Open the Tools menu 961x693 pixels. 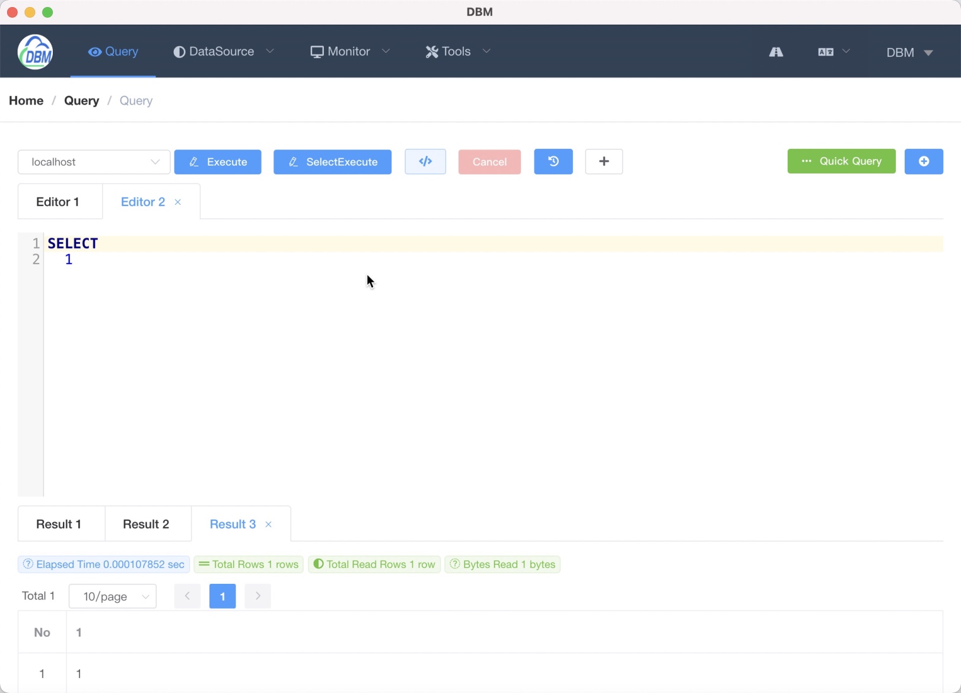coord(458,52)
